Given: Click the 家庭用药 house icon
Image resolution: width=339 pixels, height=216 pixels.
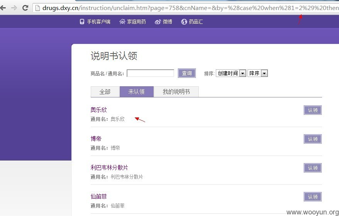Looking at the screenshot, I should pos(122,22).
